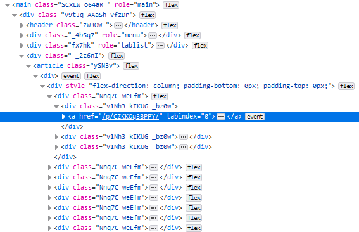Toggle flex badge on the tablist div

point(200,46)
